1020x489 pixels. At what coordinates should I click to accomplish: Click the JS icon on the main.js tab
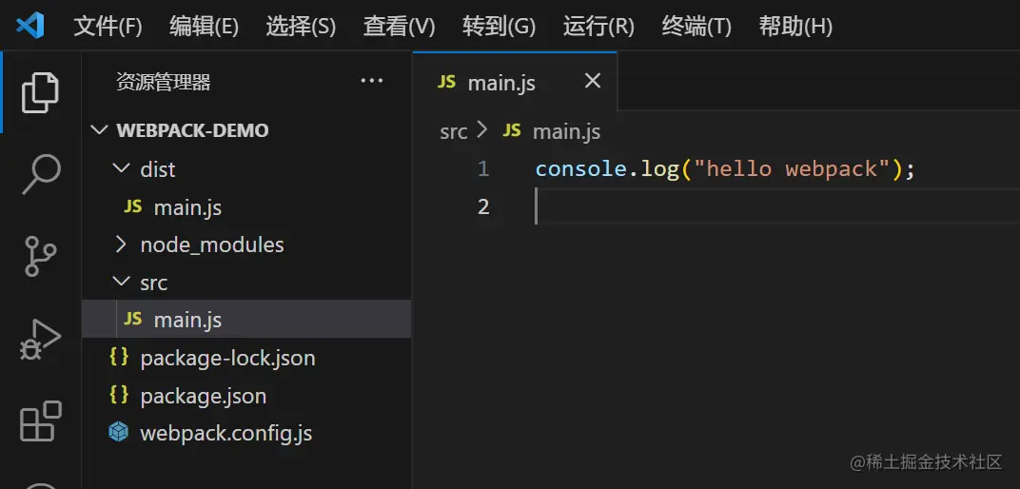click(447, 82)
